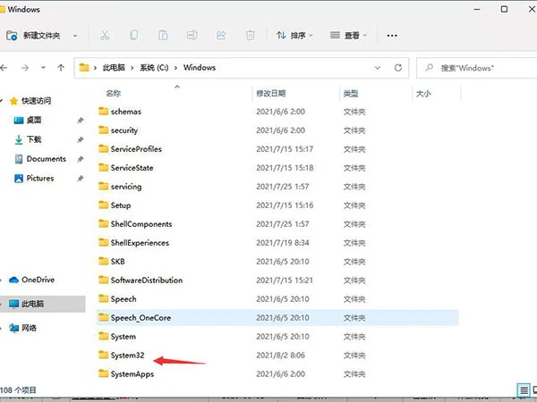The image size is (537, 402).
Task: Click the System32 folder icon
Action: [x=104, y=355]
